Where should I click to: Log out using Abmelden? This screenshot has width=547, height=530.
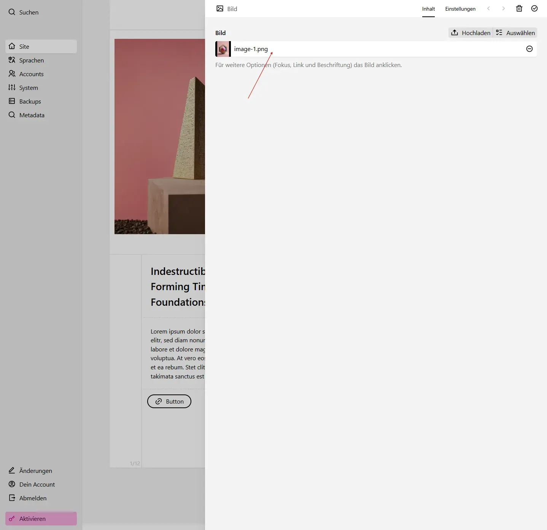tap(32, 498)
